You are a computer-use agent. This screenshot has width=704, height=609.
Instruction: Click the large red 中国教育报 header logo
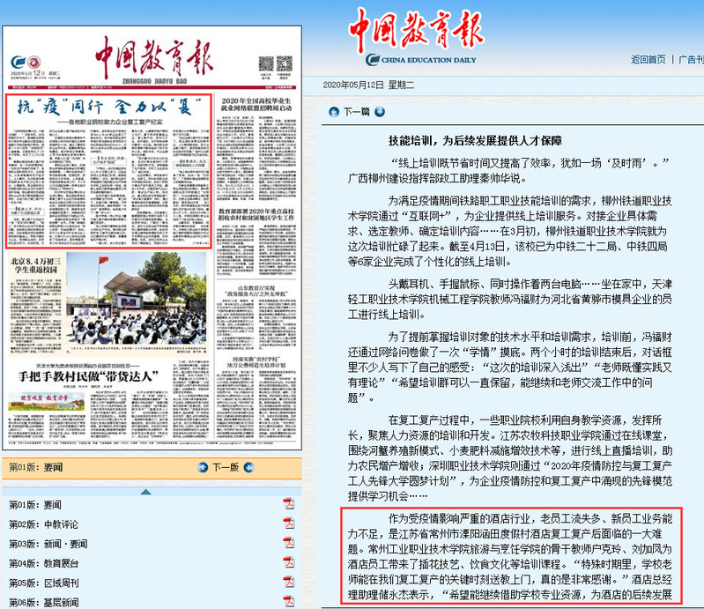pos(416,28)
